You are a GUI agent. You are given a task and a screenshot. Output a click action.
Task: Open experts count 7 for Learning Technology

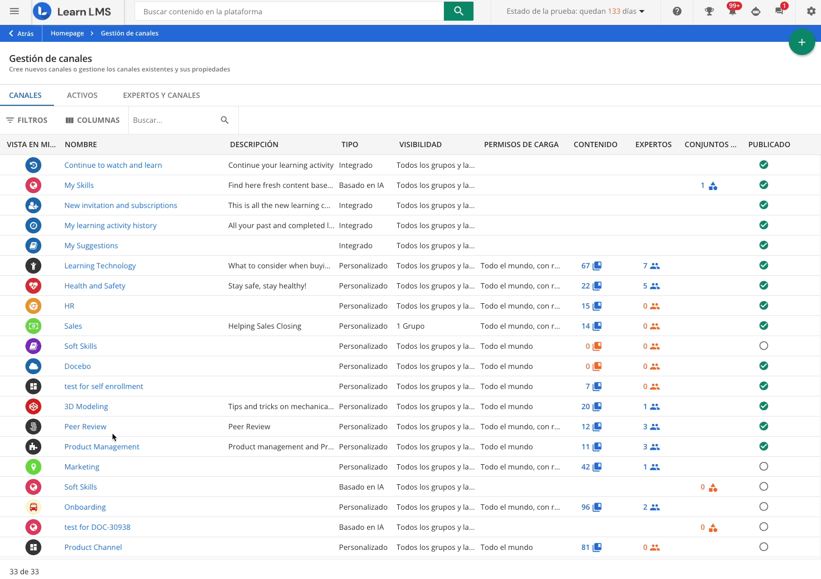(651, 266)
